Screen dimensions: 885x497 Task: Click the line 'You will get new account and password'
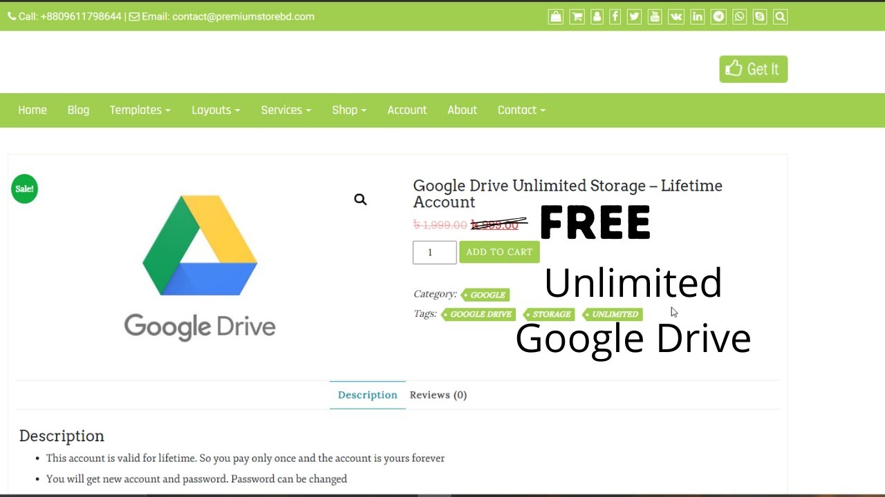[196, 479]
